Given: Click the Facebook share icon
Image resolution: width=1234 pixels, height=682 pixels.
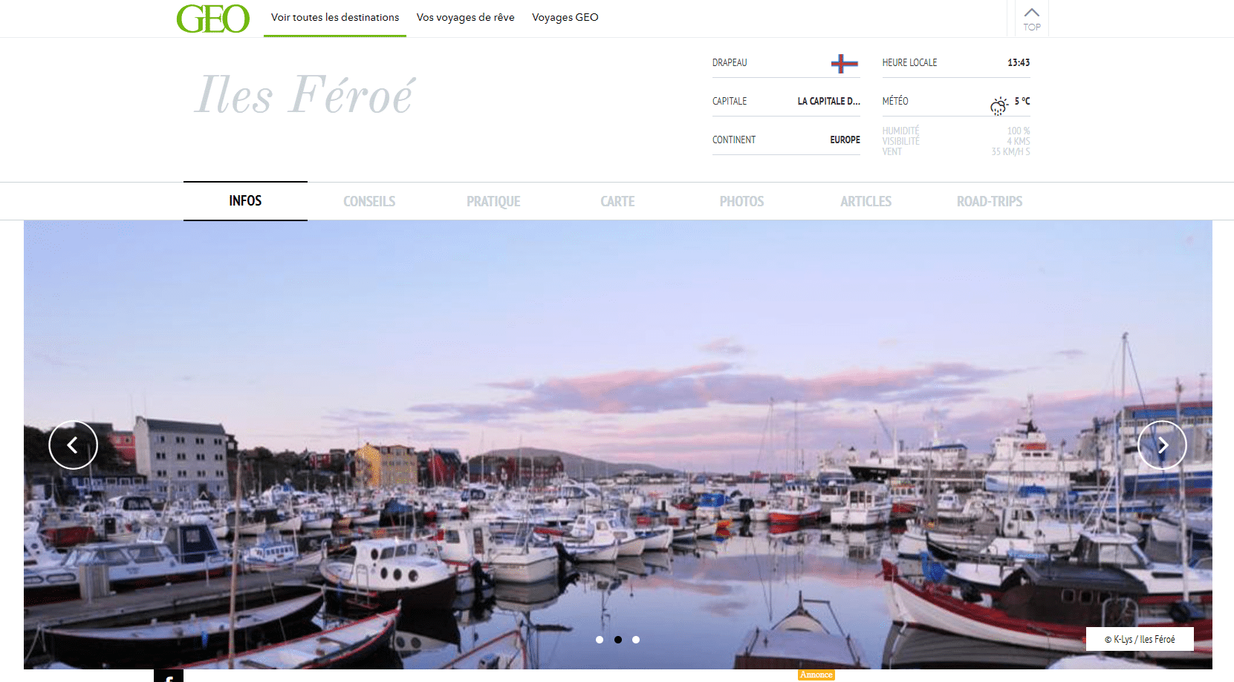Looking at the screenshot, I should tap(169, 676).
